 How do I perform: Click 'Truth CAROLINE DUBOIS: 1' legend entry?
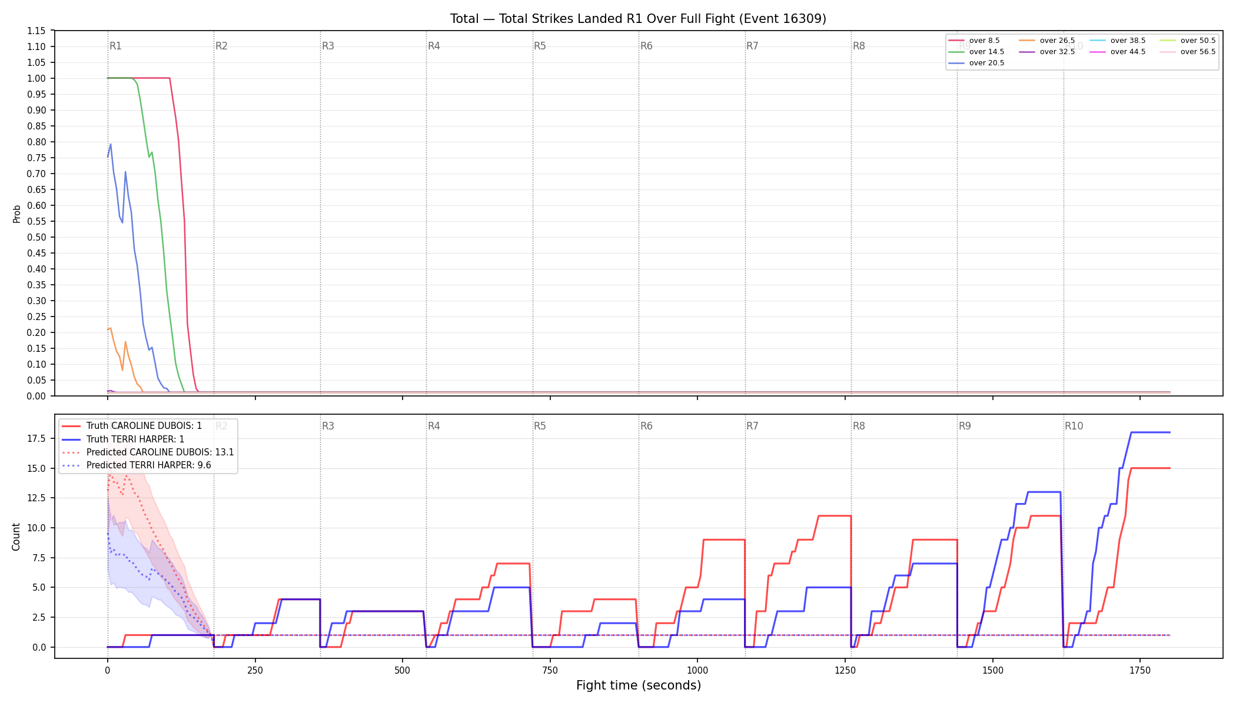tap(132, 426)
